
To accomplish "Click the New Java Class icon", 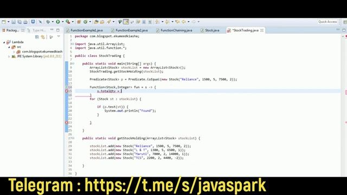I will pyautogui.click(x=86, y=22).
